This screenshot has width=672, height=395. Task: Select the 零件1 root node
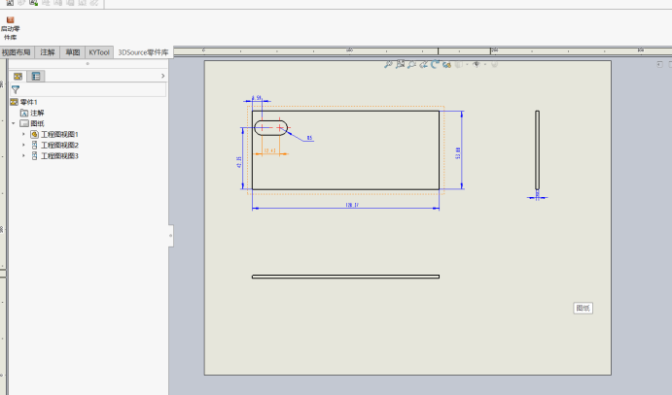click(x=29, y=102)
